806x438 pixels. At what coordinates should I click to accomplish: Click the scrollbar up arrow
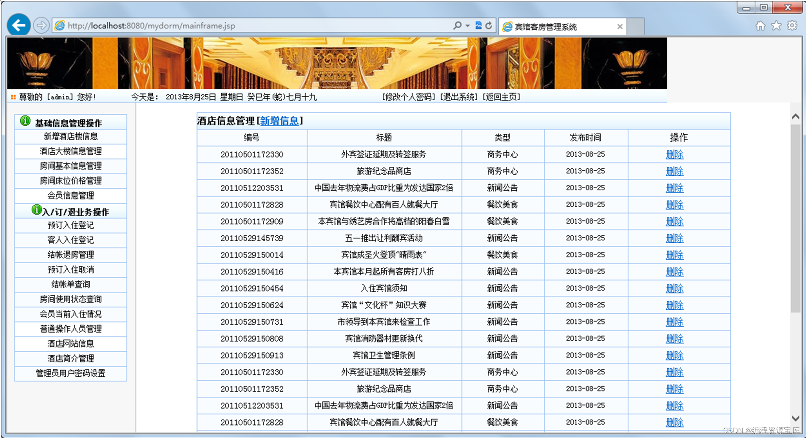(796, 117)
